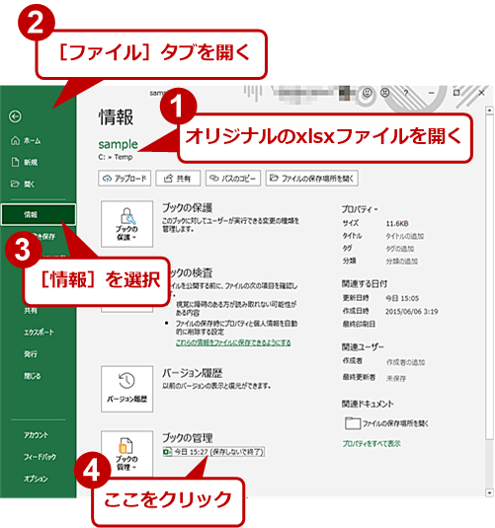Click プロパティをすべて表示 link
495x528 pixels.
(x=371, y=443)
